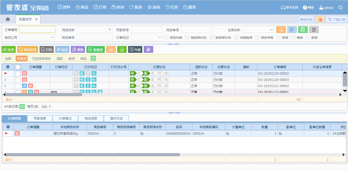Switch to the 买家信息 tab
The image size is (348, 170).
[x=40, y=119]
